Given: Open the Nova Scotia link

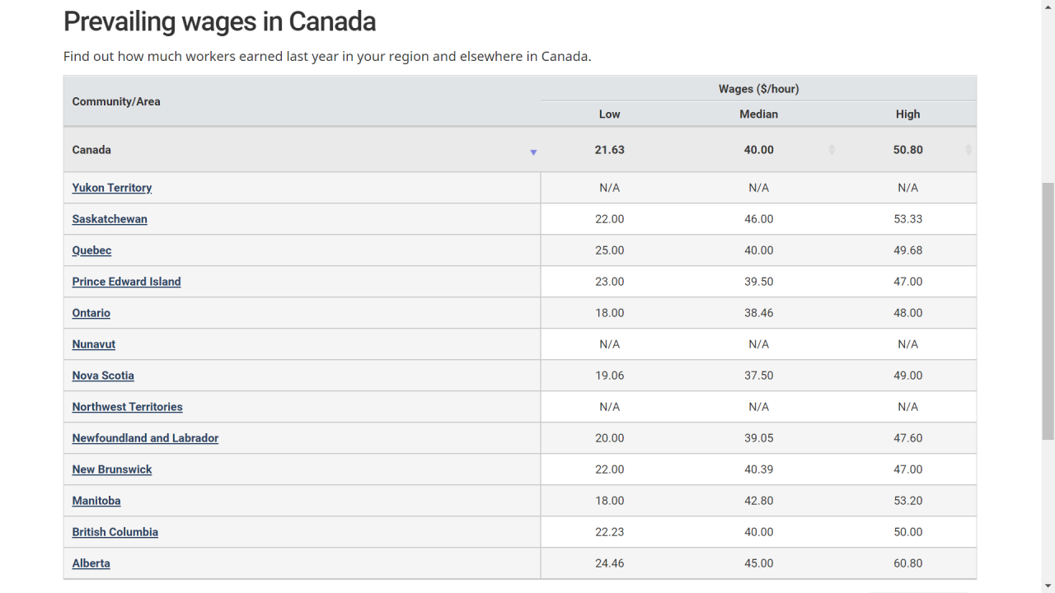Looking at the screenshot, I should [x=103, y=376].
